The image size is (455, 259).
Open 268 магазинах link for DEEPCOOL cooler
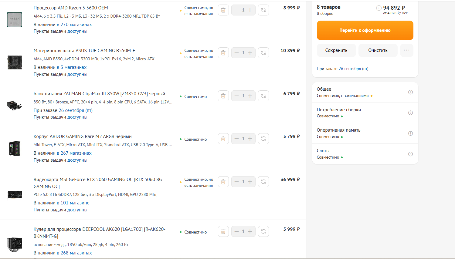click(x=74, y=253)
